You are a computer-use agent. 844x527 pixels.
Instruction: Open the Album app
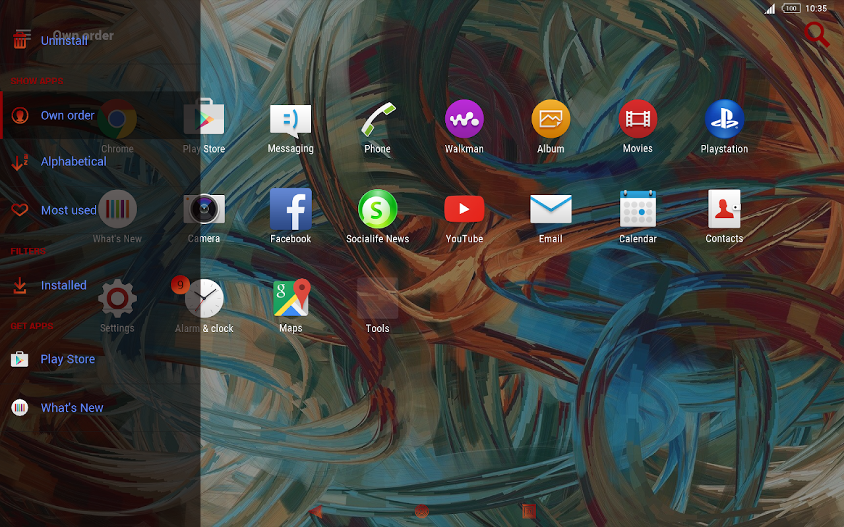551,128
